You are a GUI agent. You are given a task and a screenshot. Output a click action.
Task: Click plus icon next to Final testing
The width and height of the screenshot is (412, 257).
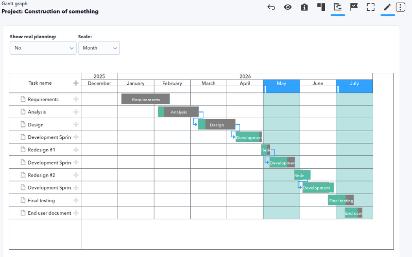76,200
